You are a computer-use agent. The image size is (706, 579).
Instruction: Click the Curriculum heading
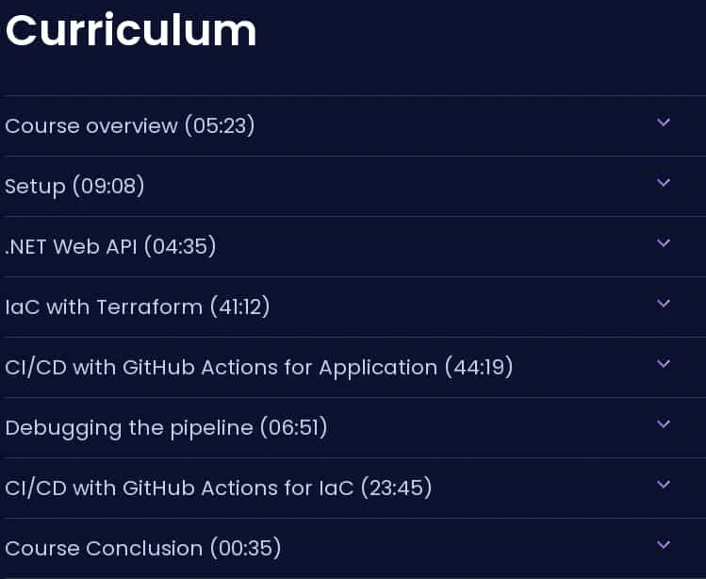click(x=131, y=30)
